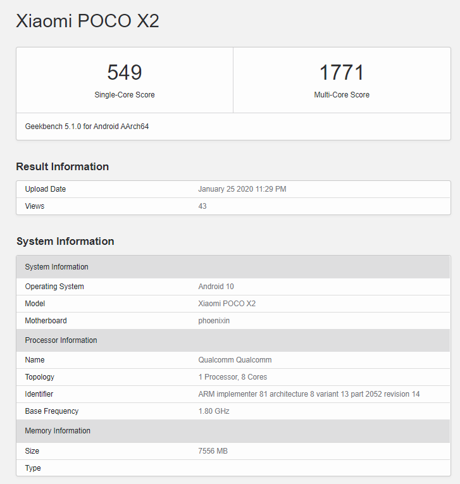The height and width of the screenshot is (484, 460).
Task: Select the Qualcomm Qualcomm processor name
Action: (x=235, y=360)
